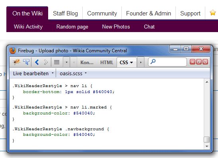The width and height of the screenshot is (218, 158).
Task: Open the oasis.scss file selector
Action: point(73,74)
